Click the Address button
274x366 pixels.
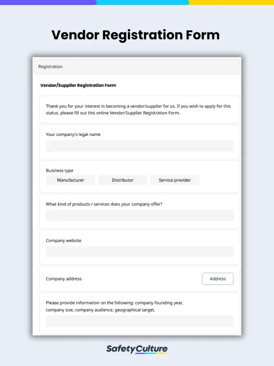point(218,279)
